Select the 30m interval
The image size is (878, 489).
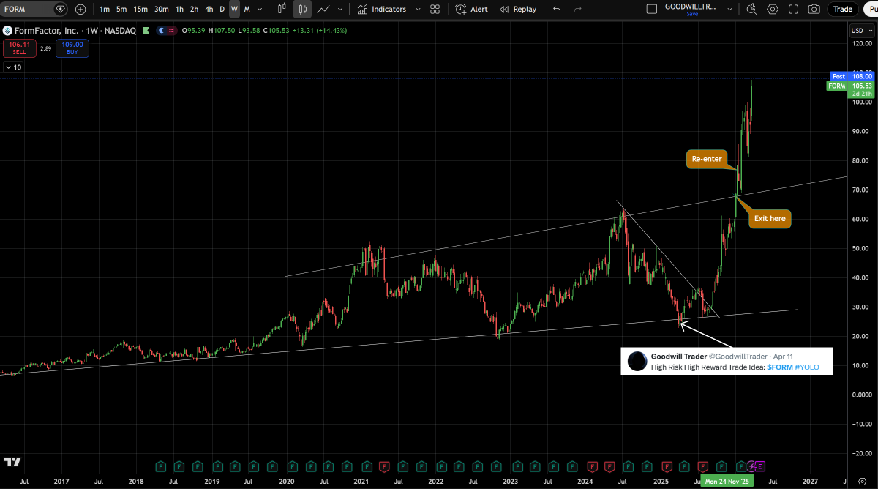[x=161, y=9]
